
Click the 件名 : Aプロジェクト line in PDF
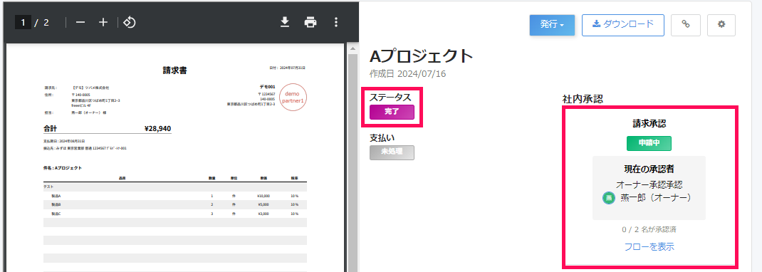pos(63,168)
